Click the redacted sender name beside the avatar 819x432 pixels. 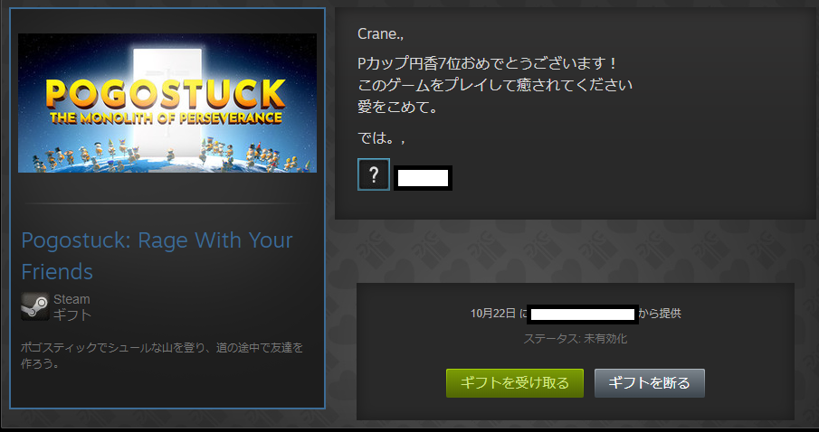(x=423, y=178)
